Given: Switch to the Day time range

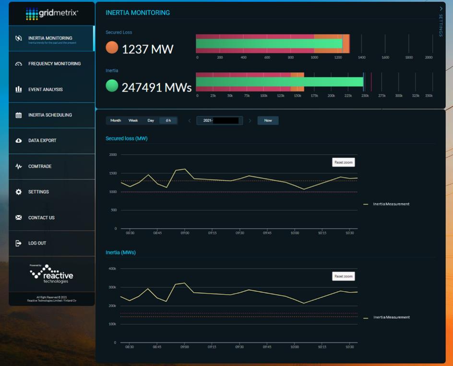Looking at the screenshot, I should point(151,121).
